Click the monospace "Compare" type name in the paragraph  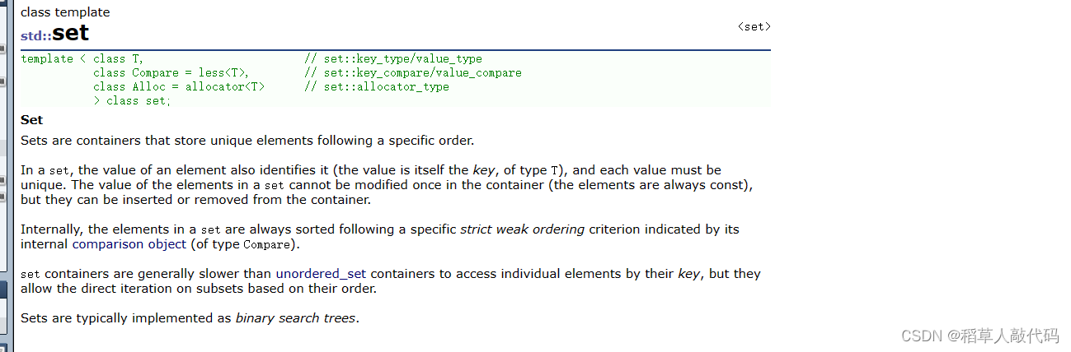pos(266,245)
